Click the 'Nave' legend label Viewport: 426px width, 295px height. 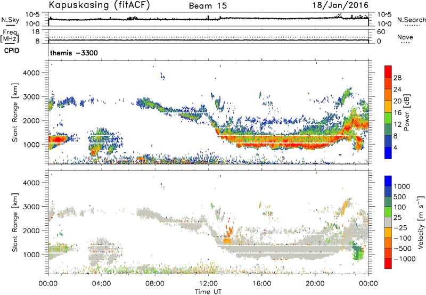405,37
